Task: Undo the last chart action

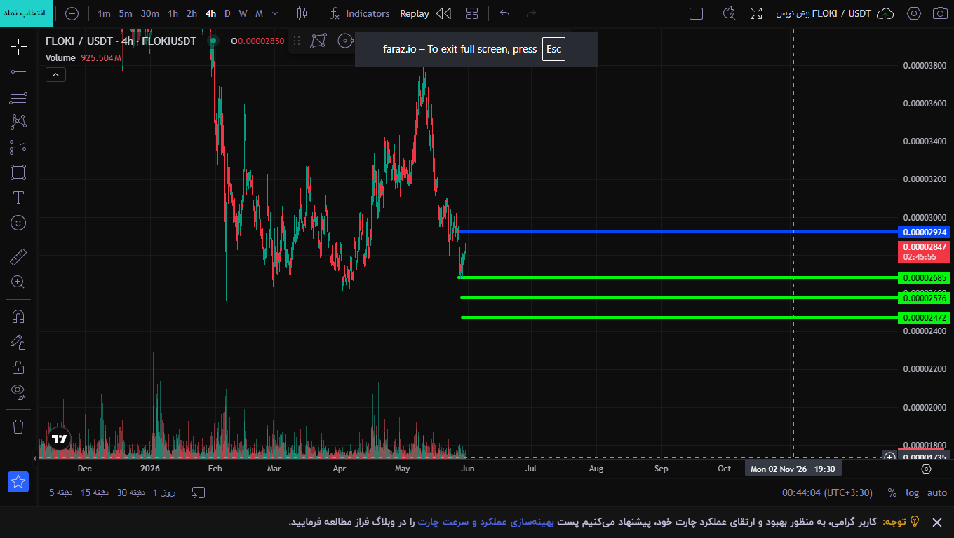Action: (x=504, y=13)
